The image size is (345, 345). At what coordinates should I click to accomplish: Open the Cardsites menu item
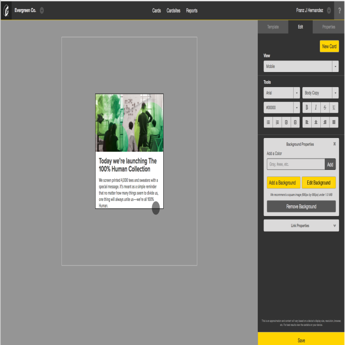tap(173, 11)
